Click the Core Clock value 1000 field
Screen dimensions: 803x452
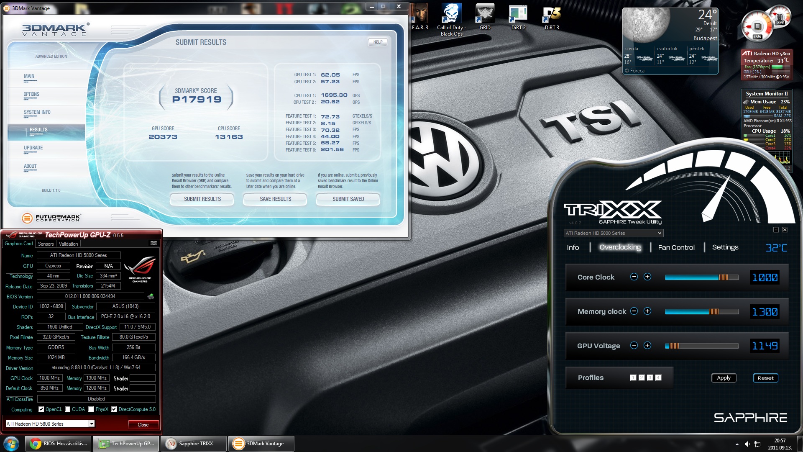tap(765, 277)
